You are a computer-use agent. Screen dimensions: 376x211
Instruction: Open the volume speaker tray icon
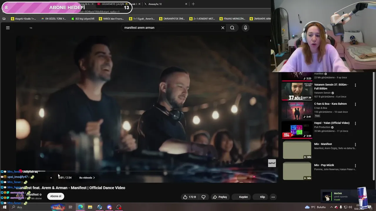point(350,207)
